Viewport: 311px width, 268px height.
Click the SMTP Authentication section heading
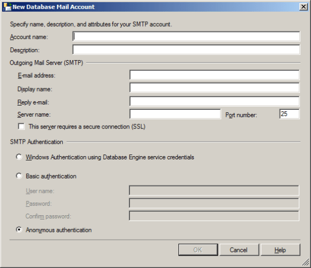pos(37,142)
